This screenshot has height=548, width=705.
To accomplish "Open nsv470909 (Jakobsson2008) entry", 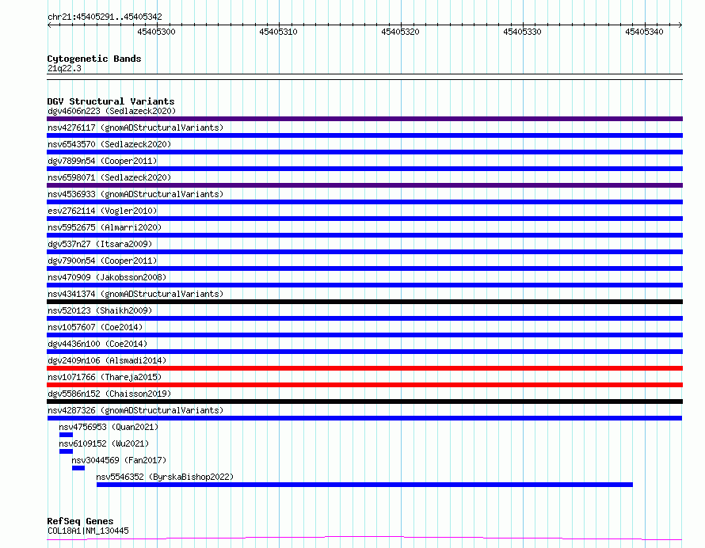I will [107, 277].
